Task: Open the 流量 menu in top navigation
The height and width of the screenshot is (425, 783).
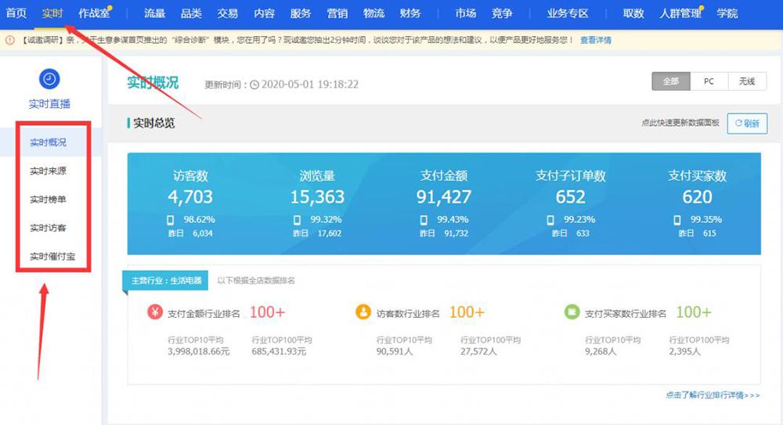Action: coord(155,13)
